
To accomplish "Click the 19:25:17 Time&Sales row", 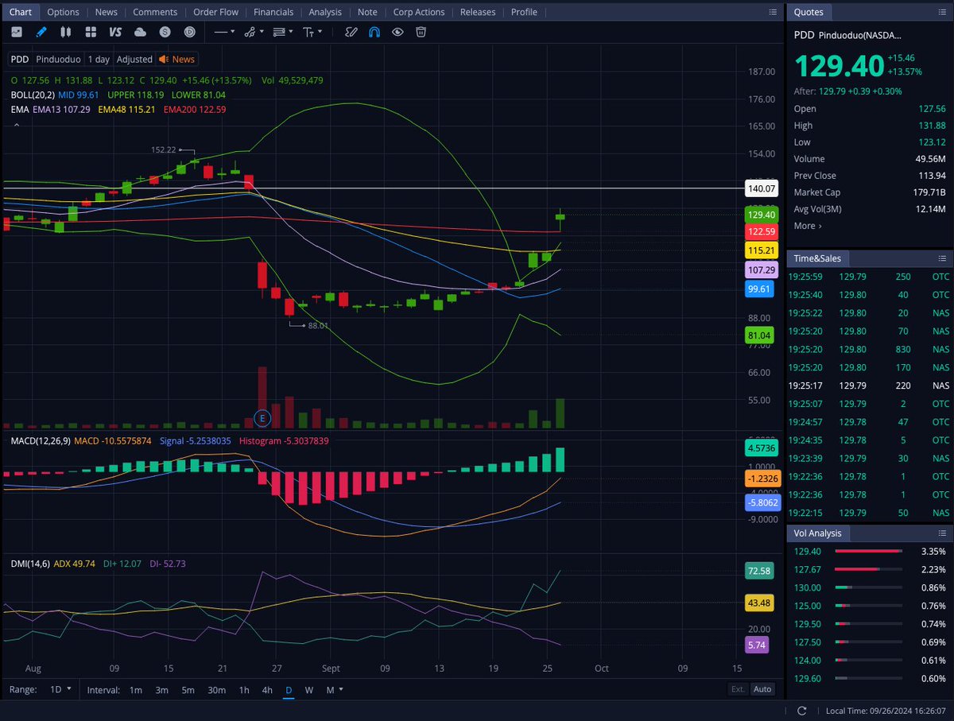I will click(x=870, y=386).
